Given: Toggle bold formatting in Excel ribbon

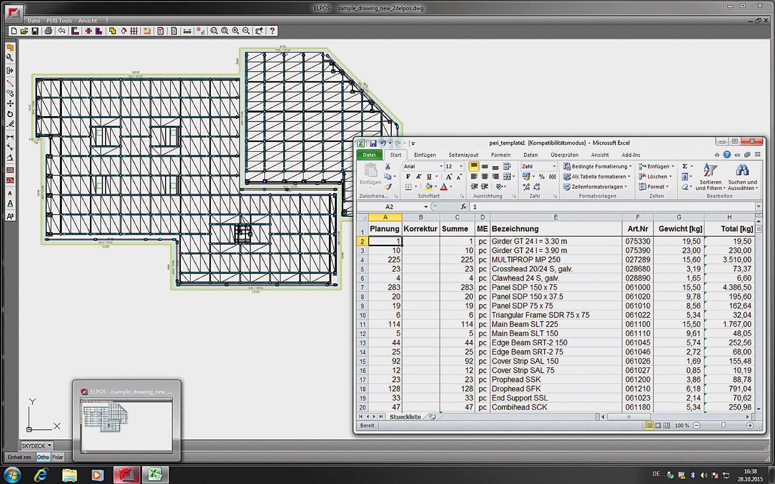Looking at the screenshot, I should coord(408,177).
